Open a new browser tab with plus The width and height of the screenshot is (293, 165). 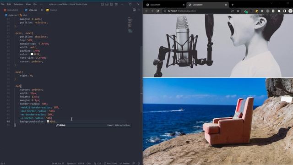[x=233, y=5]
